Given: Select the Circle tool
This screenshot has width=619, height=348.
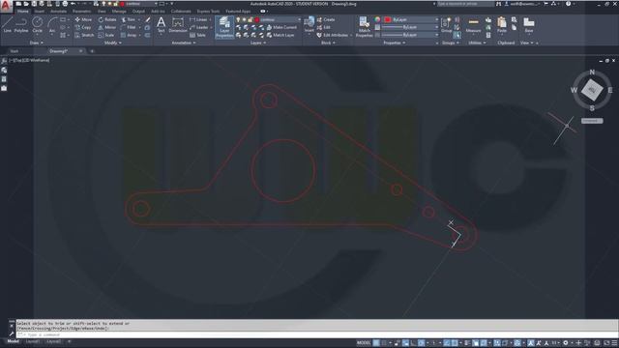Looking at the screenshot, I should coord(37,25).
